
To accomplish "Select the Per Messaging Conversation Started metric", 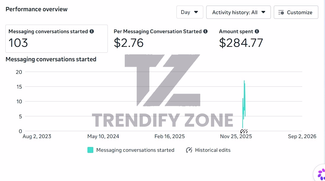I will [160, 39].
